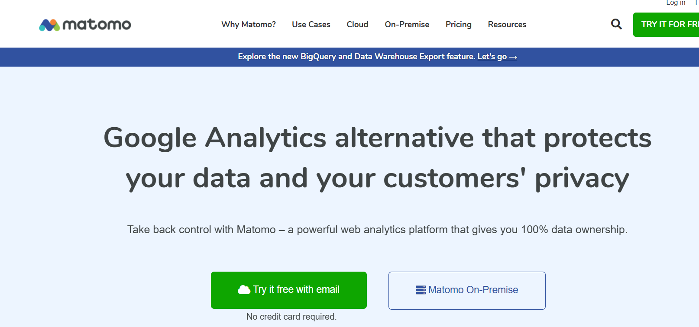
Task: Open the Cloud menu item
Action: pos(357,25)
